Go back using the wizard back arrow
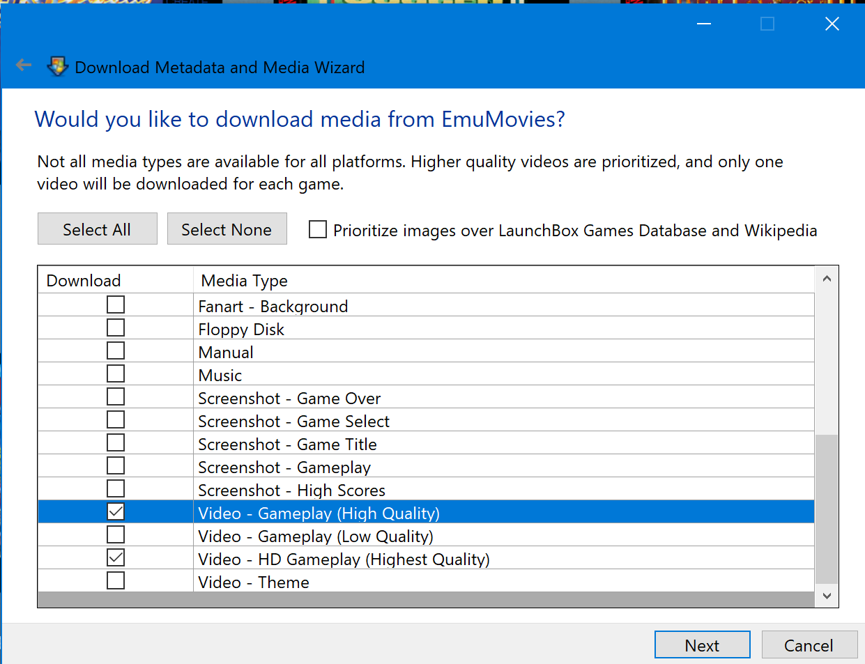This screenshot has height=664, width=865. 24,65
